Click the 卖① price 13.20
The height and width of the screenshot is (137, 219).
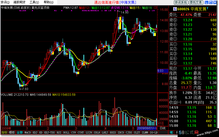tap(188, 39)
